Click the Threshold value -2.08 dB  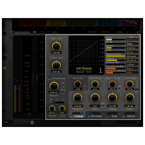(x=77, y=106)
